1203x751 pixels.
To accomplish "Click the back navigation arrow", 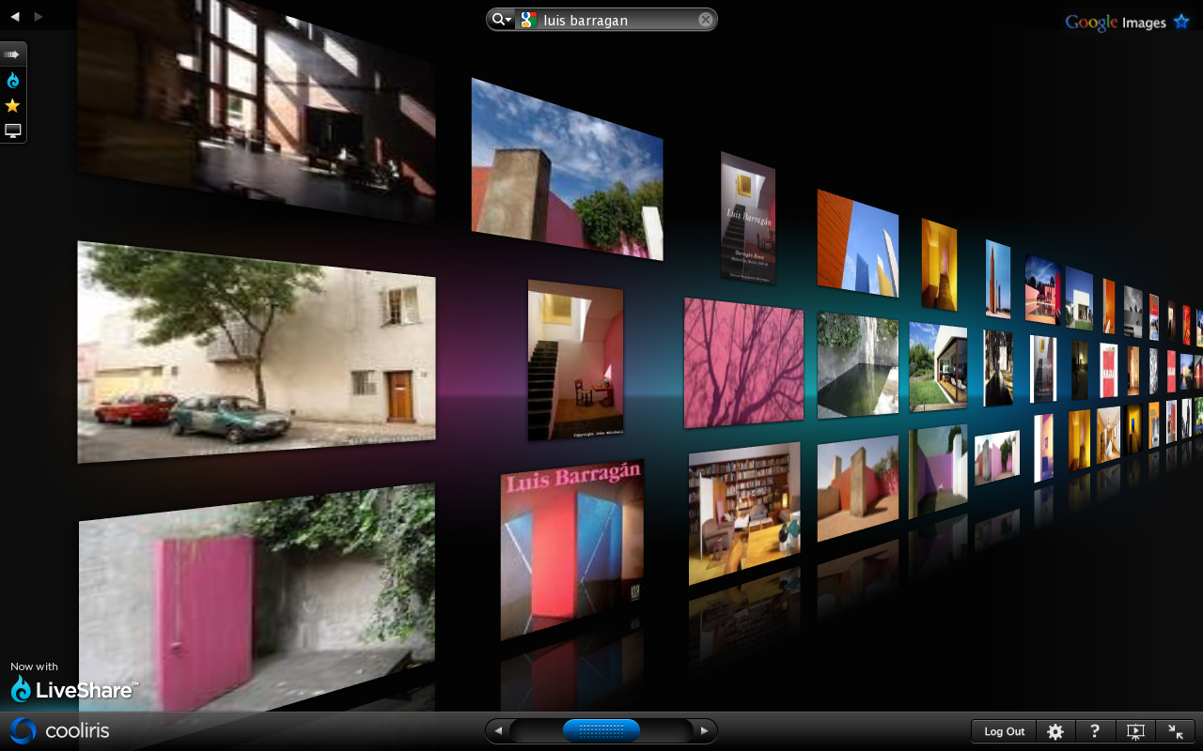I will [x=14, y=16].
